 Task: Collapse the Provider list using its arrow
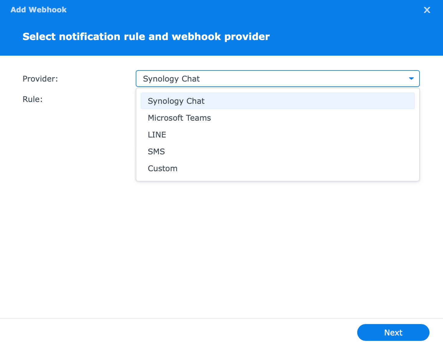pos(411,79)
